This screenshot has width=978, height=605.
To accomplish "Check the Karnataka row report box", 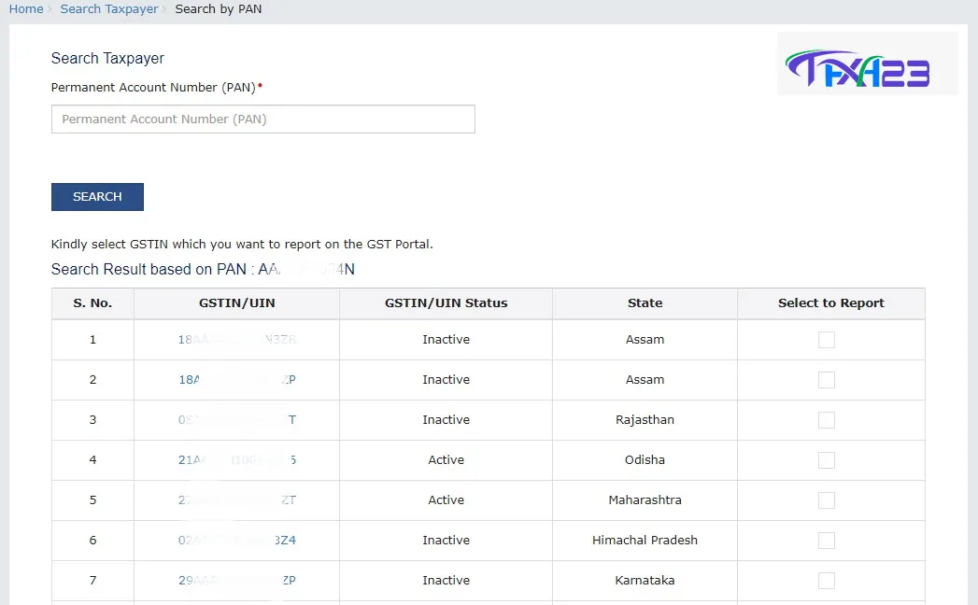I will (x=826, y=581).
